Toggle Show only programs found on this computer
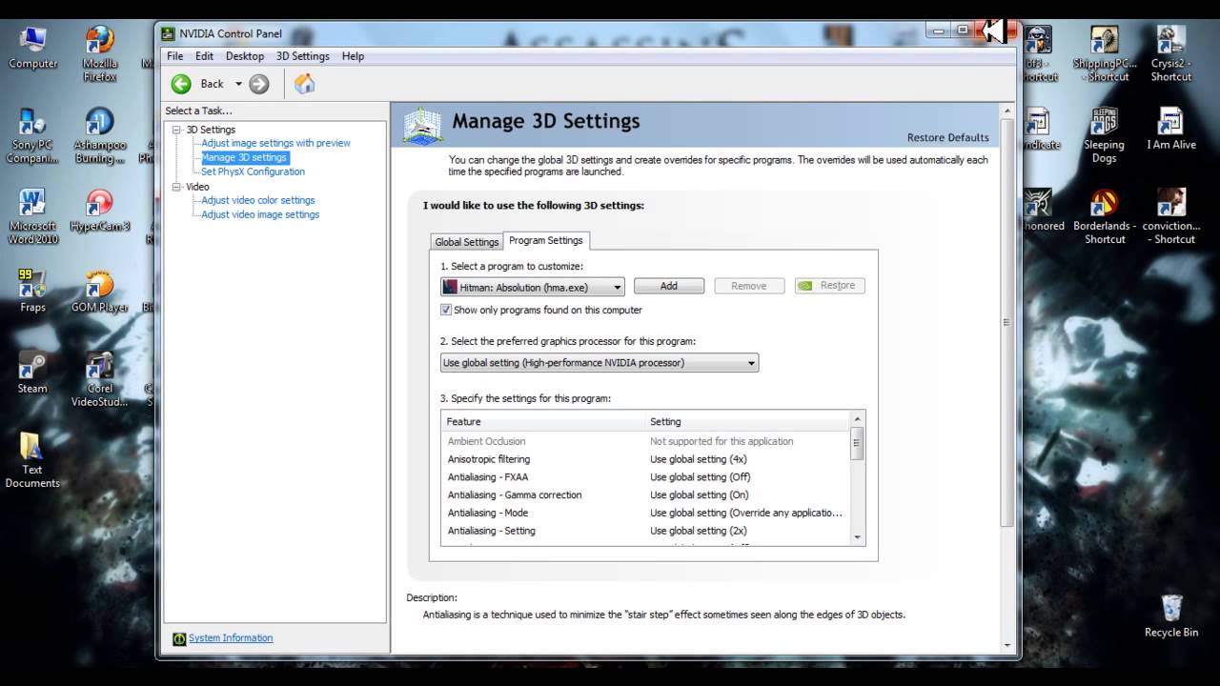 pyautogui.click(x=446, y=310)
